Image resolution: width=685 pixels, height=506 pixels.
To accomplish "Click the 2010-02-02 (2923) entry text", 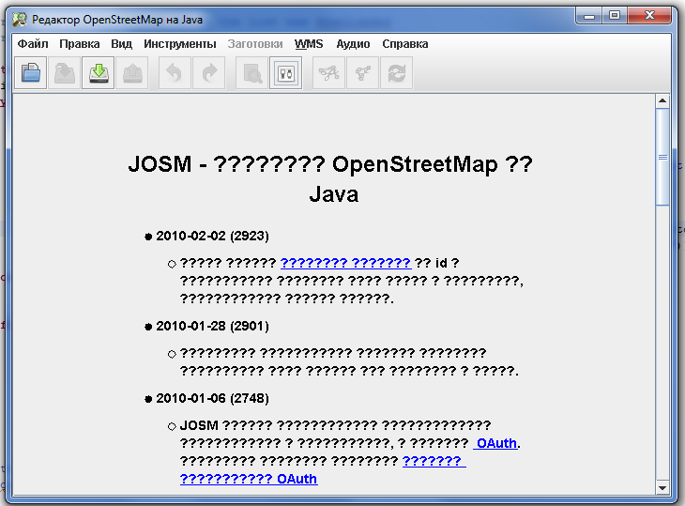I will [212, 236].
